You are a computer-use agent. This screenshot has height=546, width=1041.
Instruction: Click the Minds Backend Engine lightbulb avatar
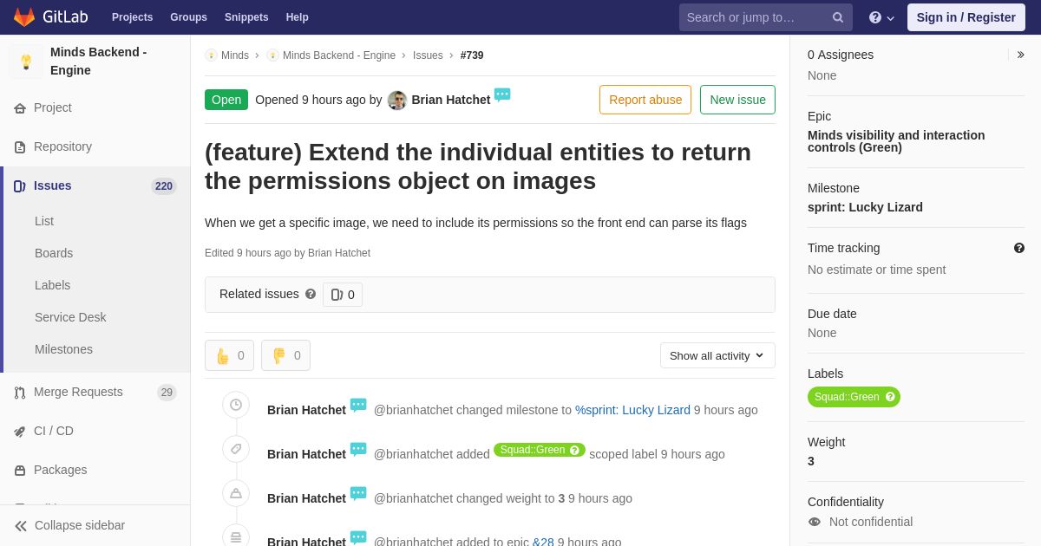pyautogui.click(x=26, y=62)
